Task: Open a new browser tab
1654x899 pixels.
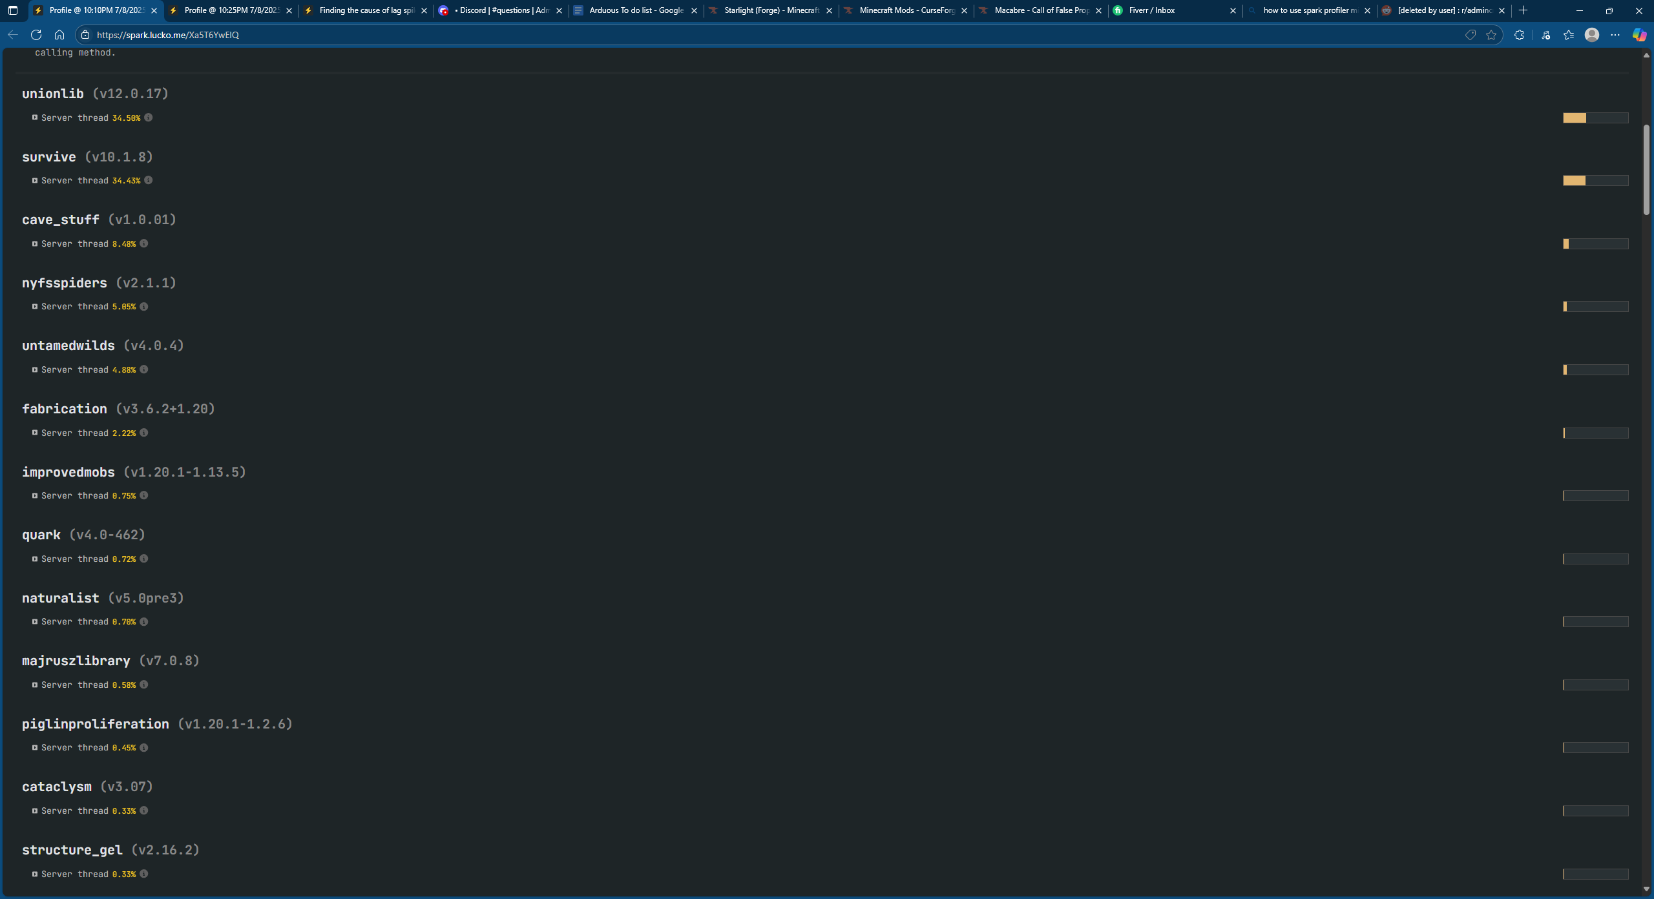Action: 1523,10
